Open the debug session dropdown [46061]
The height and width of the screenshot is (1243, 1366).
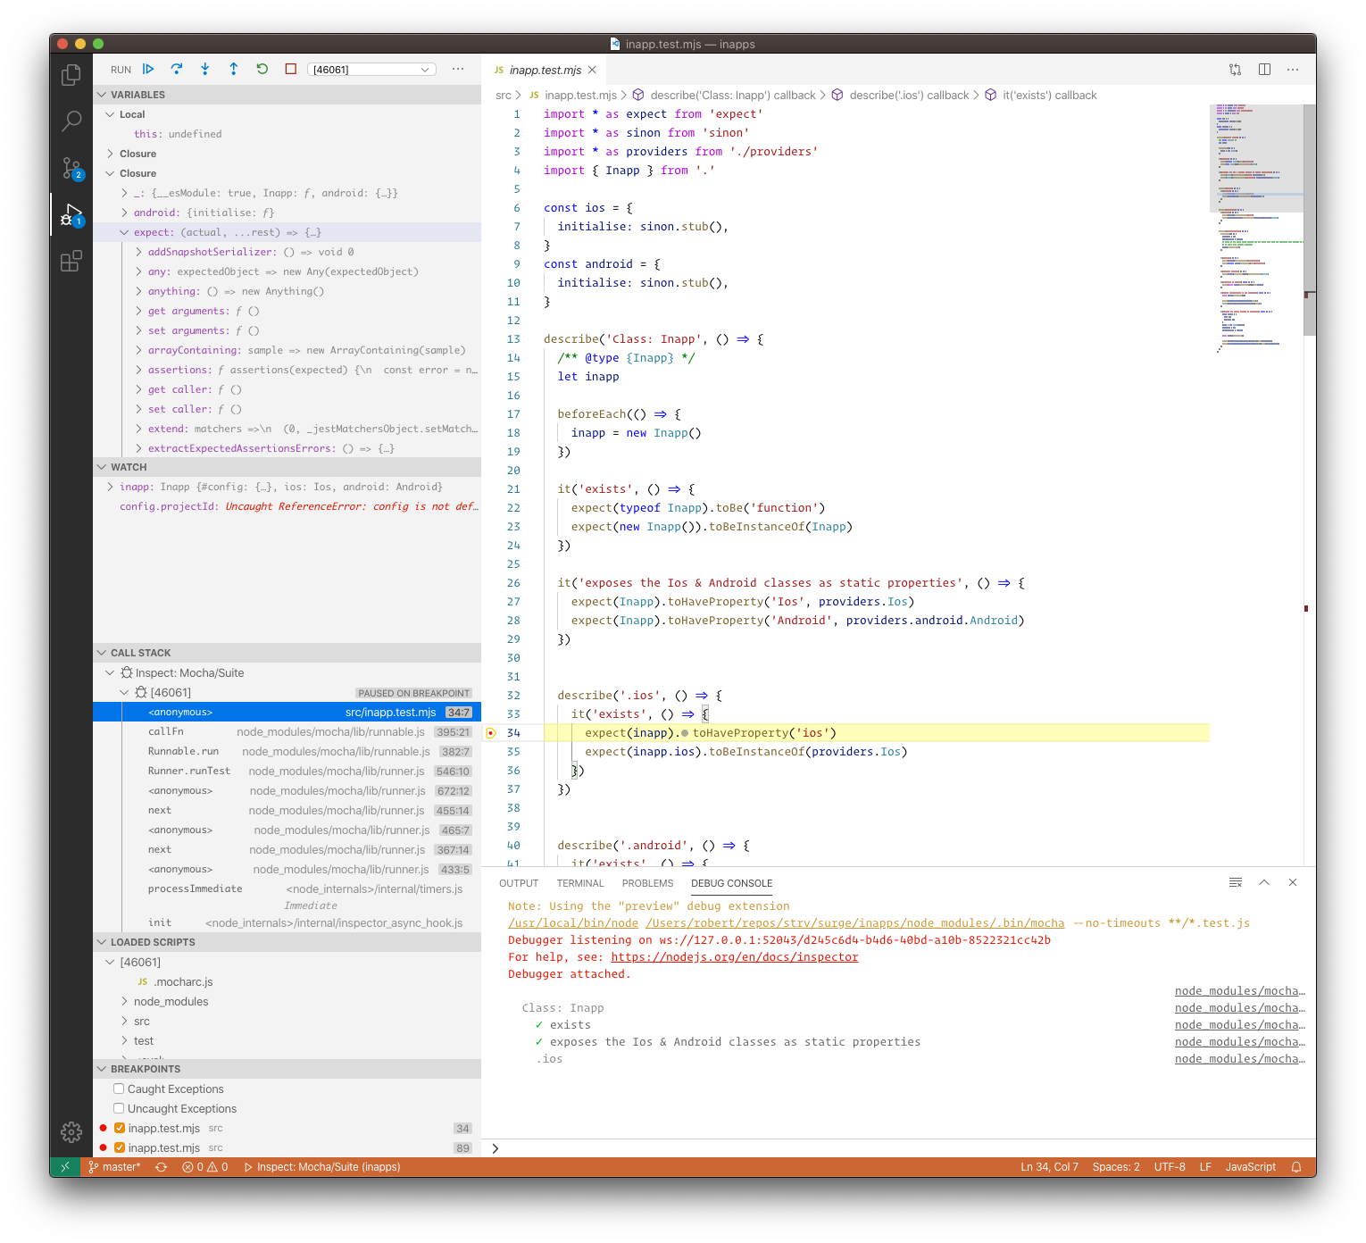[371, 70]
